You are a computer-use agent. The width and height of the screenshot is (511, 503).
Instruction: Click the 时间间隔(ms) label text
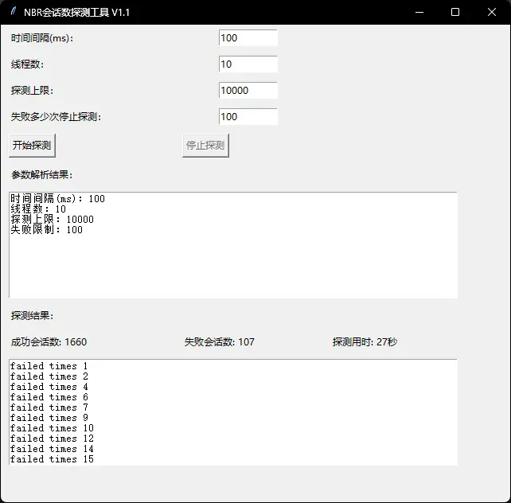pos(46,38)
